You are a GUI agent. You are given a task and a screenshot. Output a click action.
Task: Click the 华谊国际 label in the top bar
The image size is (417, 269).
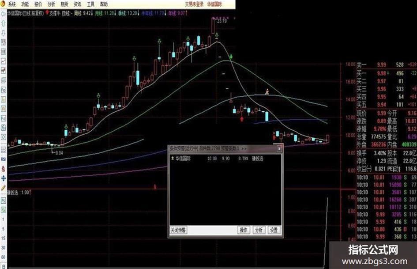point(214,4)
